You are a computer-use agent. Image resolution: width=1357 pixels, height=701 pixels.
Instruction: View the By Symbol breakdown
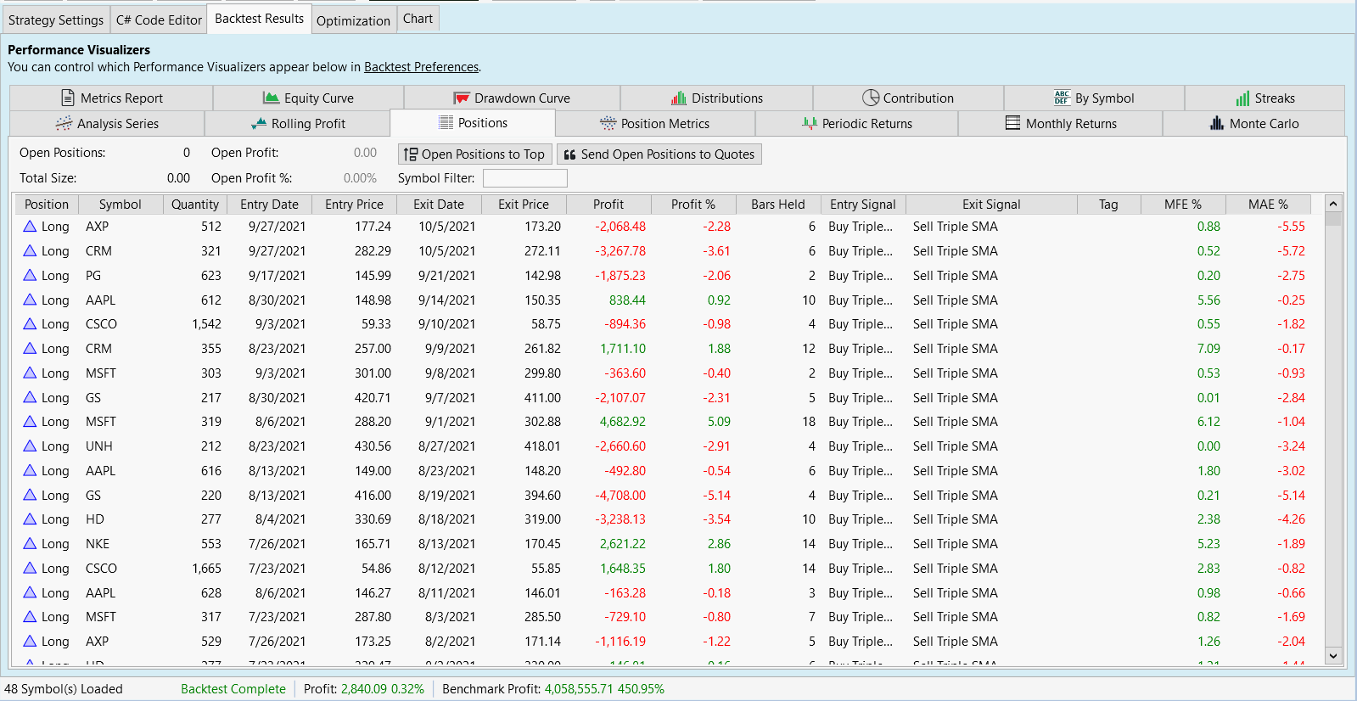(1094, 98)
